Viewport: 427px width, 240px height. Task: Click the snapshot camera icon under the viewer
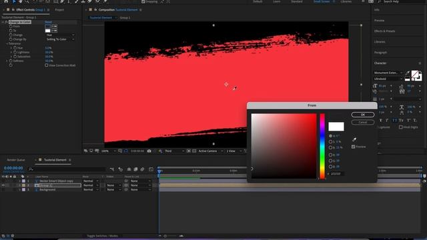(x=149, y=151)
